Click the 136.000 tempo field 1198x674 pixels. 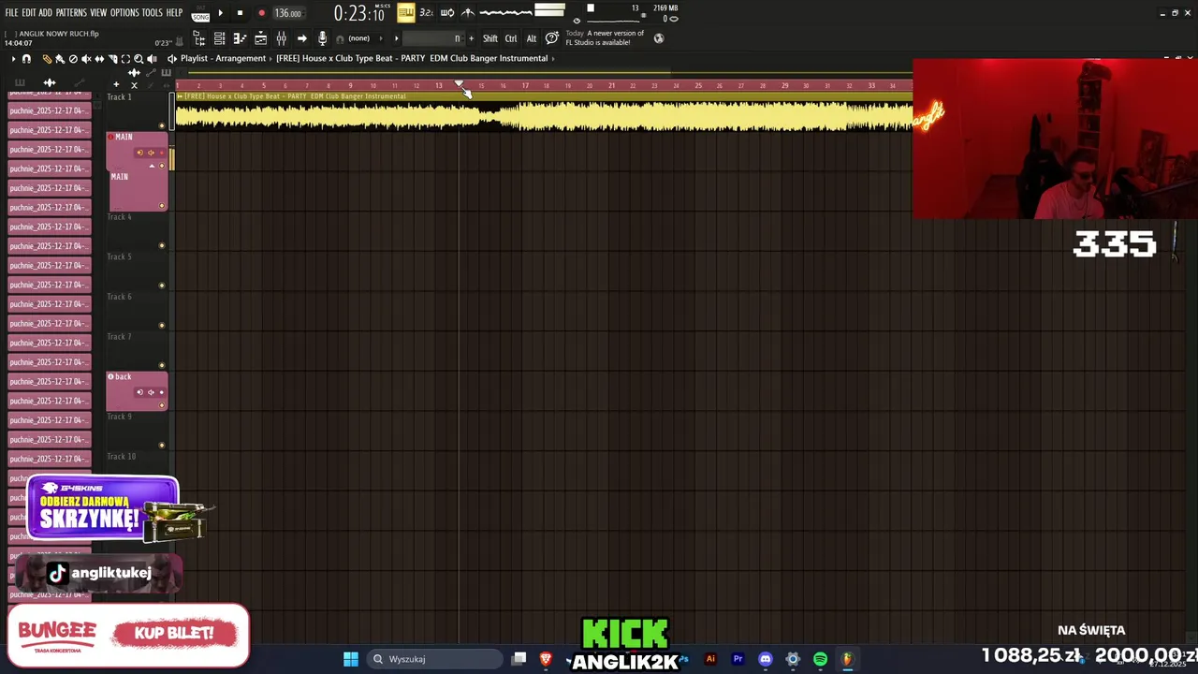tap(288, 13)
